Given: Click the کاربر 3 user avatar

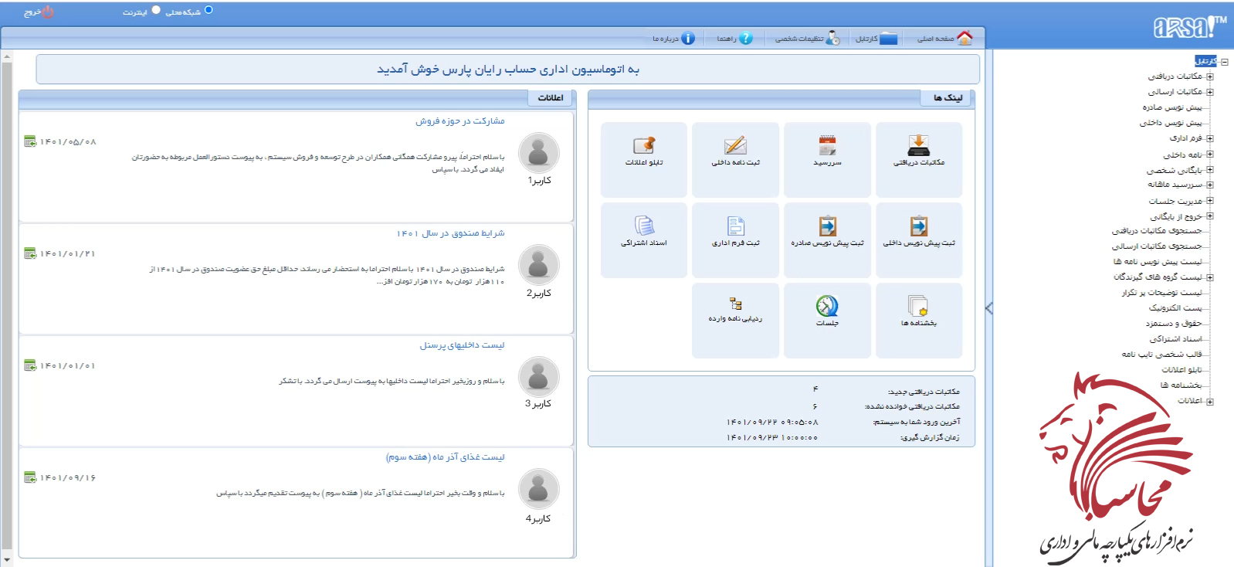Looking at the screenshot, I should pos(538,377).
